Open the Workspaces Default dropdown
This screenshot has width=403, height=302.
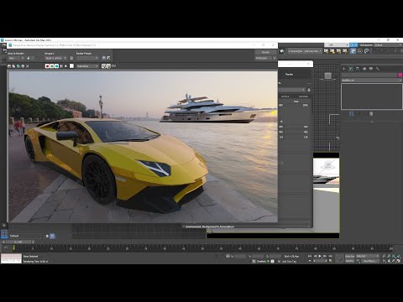tap(388, 44)
